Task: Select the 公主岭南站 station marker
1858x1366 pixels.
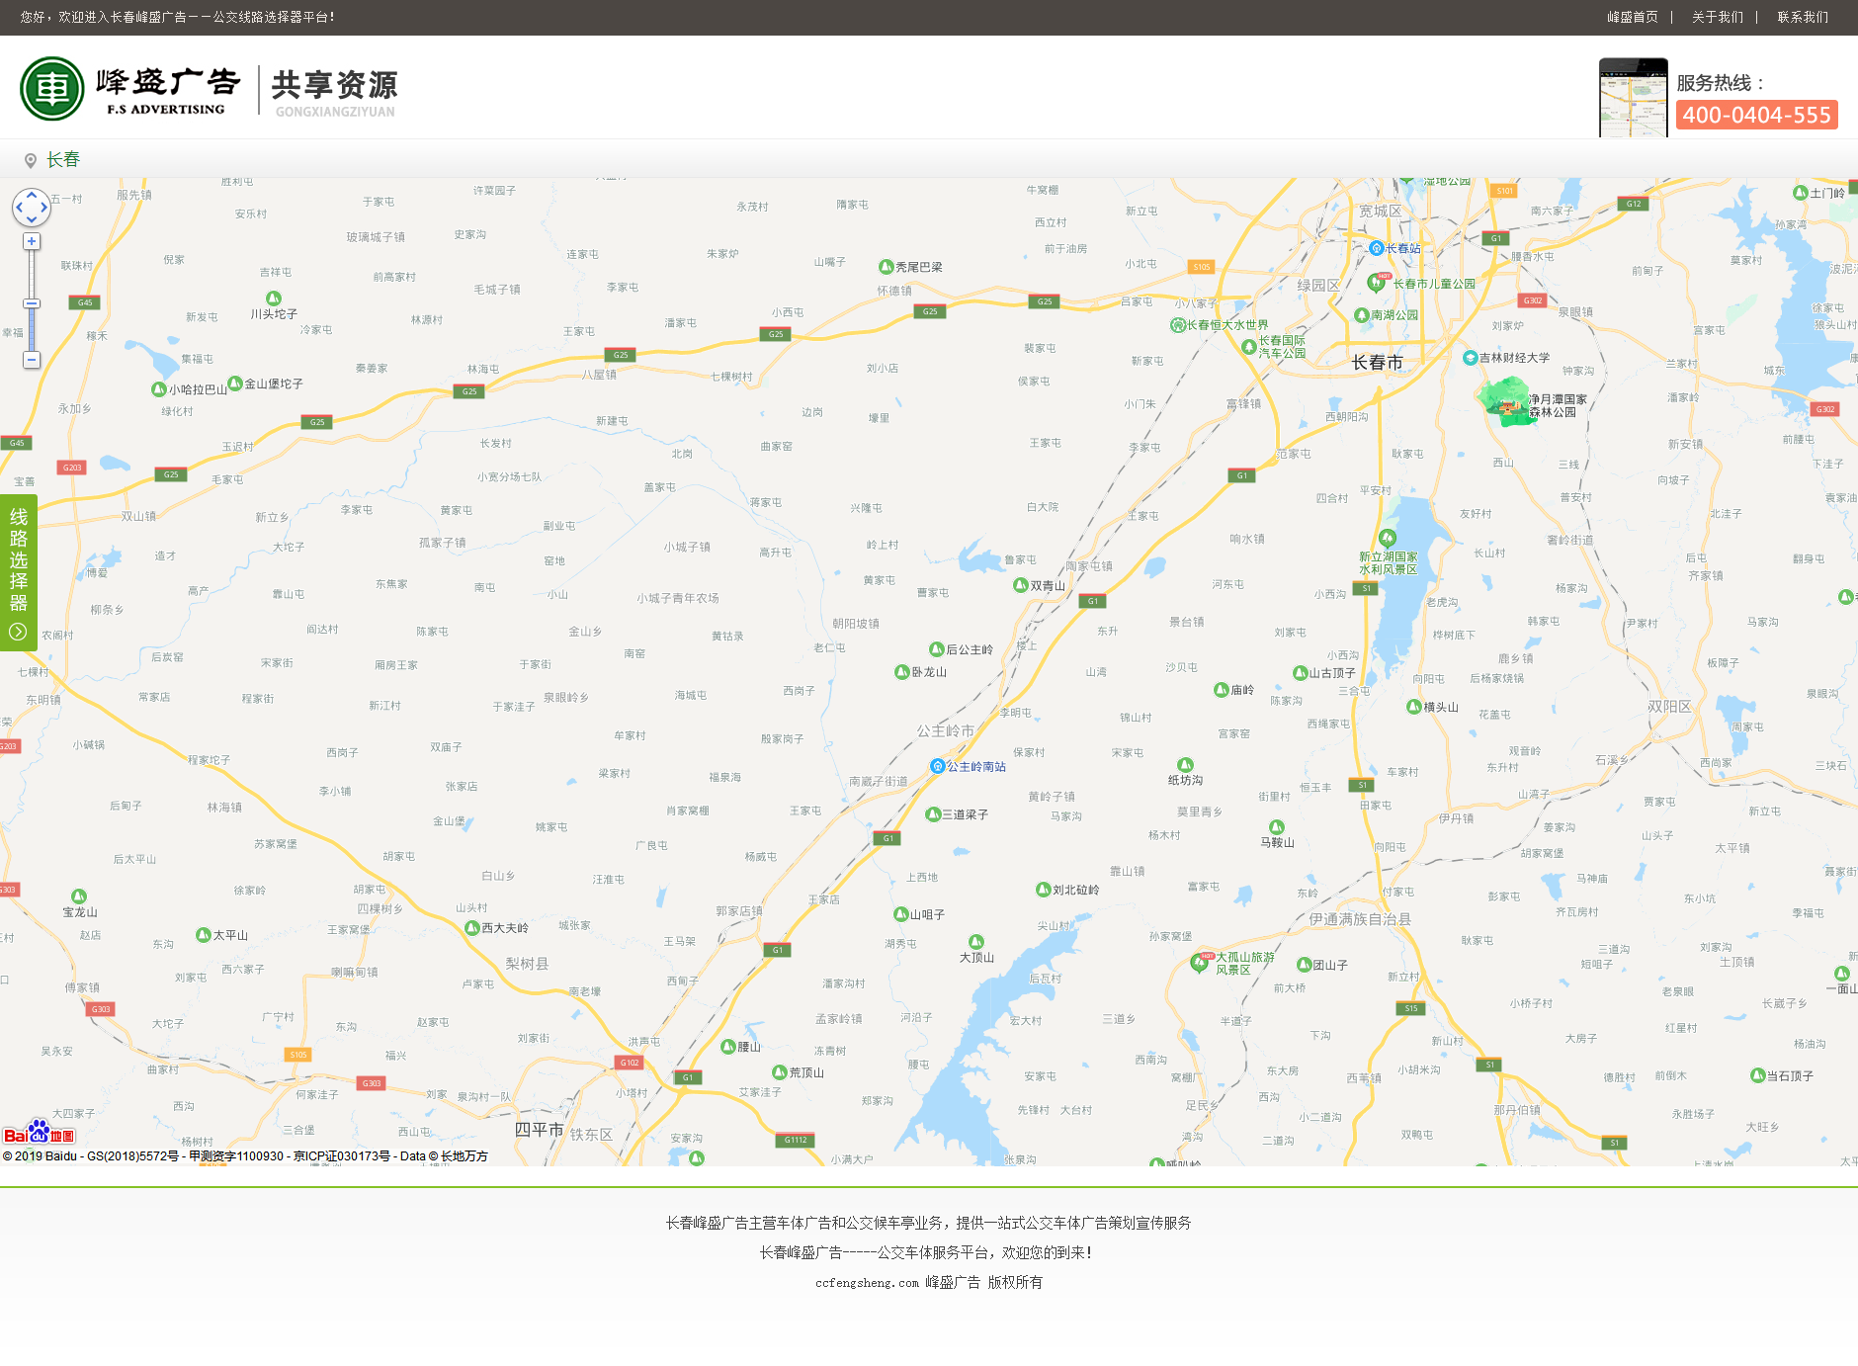Action: pyautogui.click(x=938, y=766)
